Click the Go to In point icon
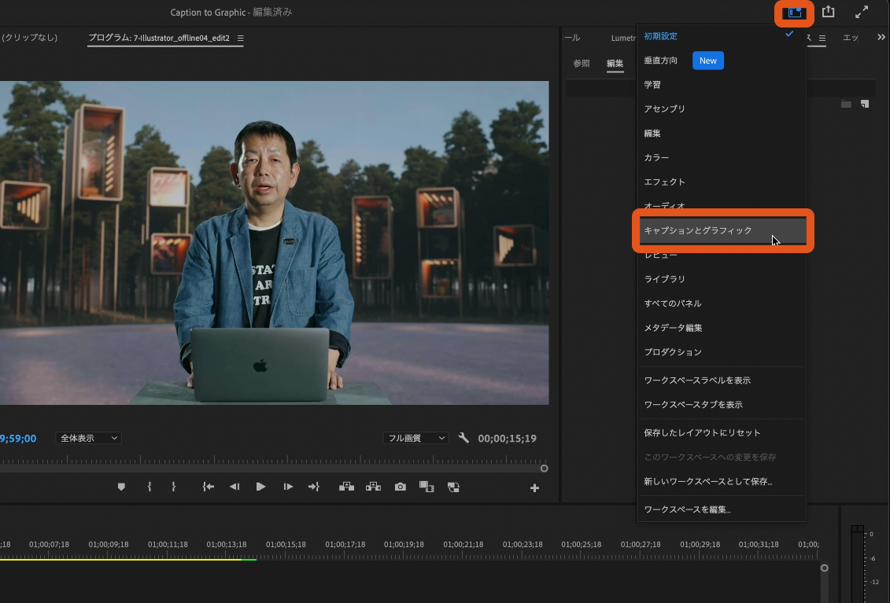Image resolution: width=890 pixels, height=603 pixels. (209, 487)
